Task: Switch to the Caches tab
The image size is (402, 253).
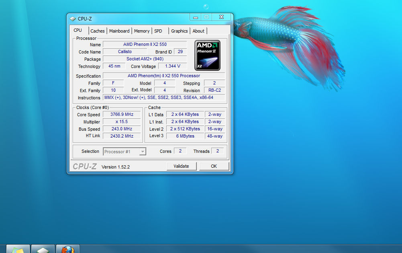Action: point(98,31)
